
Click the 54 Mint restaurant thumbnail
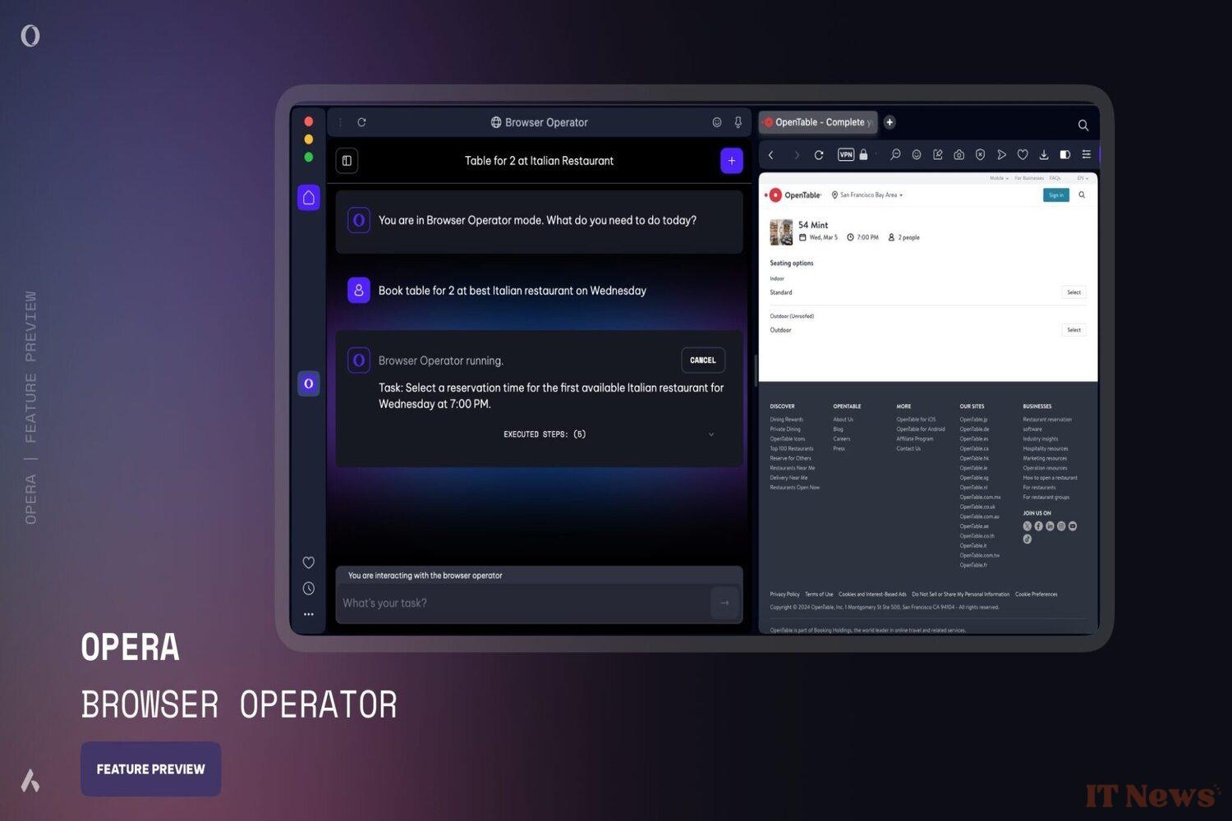pos(781,232)
